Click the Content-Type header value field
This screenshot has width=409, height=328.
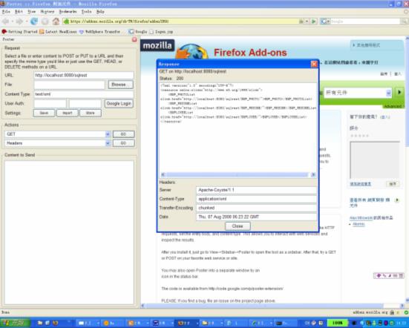point(256,199)
